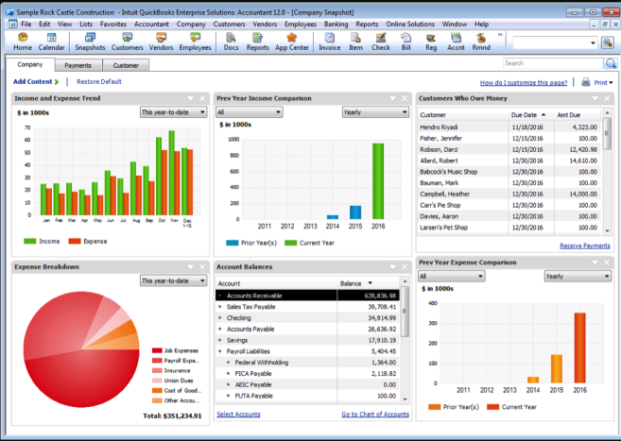The width and height of the screenshot is (621, 441).
Task: Close the Prev Year Income Comparison panel
Action: tap(405, 98)
